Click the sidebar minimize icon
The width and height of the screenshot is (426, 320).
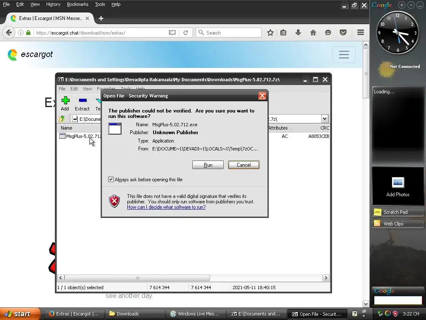[x=420, y=5]
